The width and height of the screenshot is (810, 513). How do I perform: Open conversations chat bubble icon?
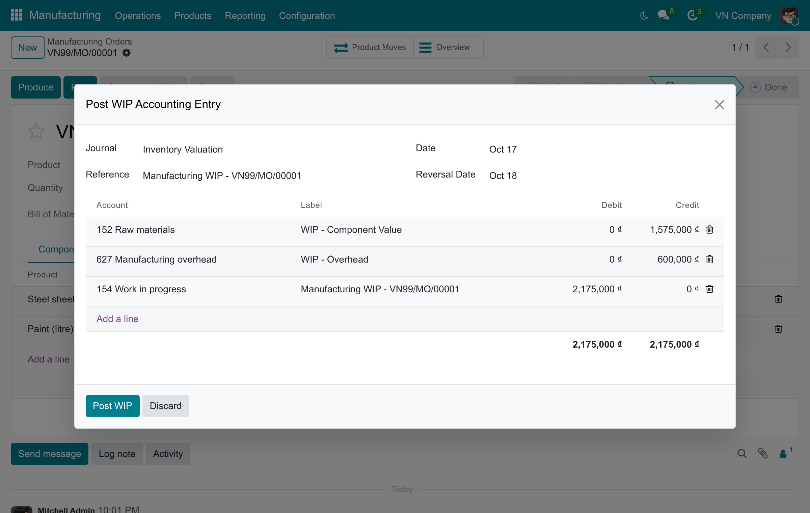pyautogui.click(x=664, y=15)
